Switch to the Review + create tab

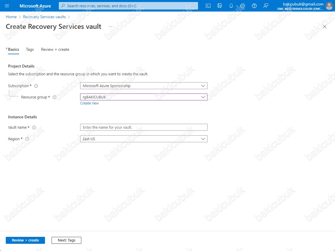[55, 49]
